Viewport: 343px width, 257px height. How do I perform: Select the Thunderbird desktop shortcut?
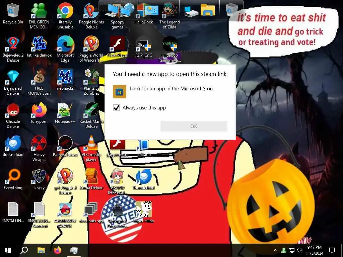[x=143, y=176]
